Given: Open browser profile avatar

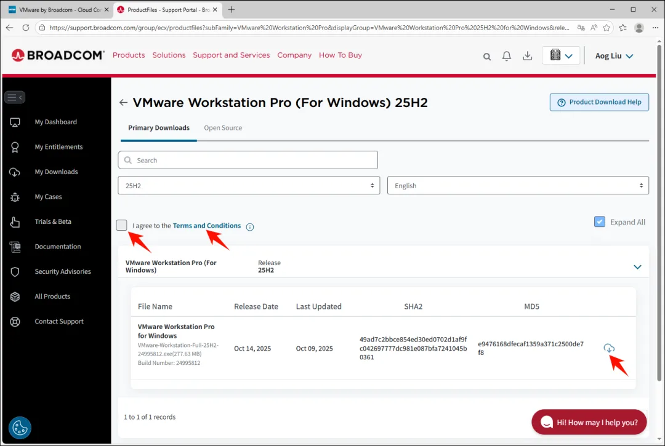Looking at the screenshot, I should (639, 28).
